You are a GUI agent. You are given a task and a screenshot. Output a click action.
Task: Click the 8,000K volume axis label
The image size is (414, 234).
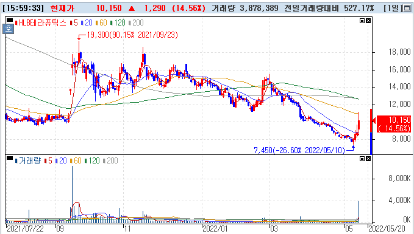click(399, 179)
